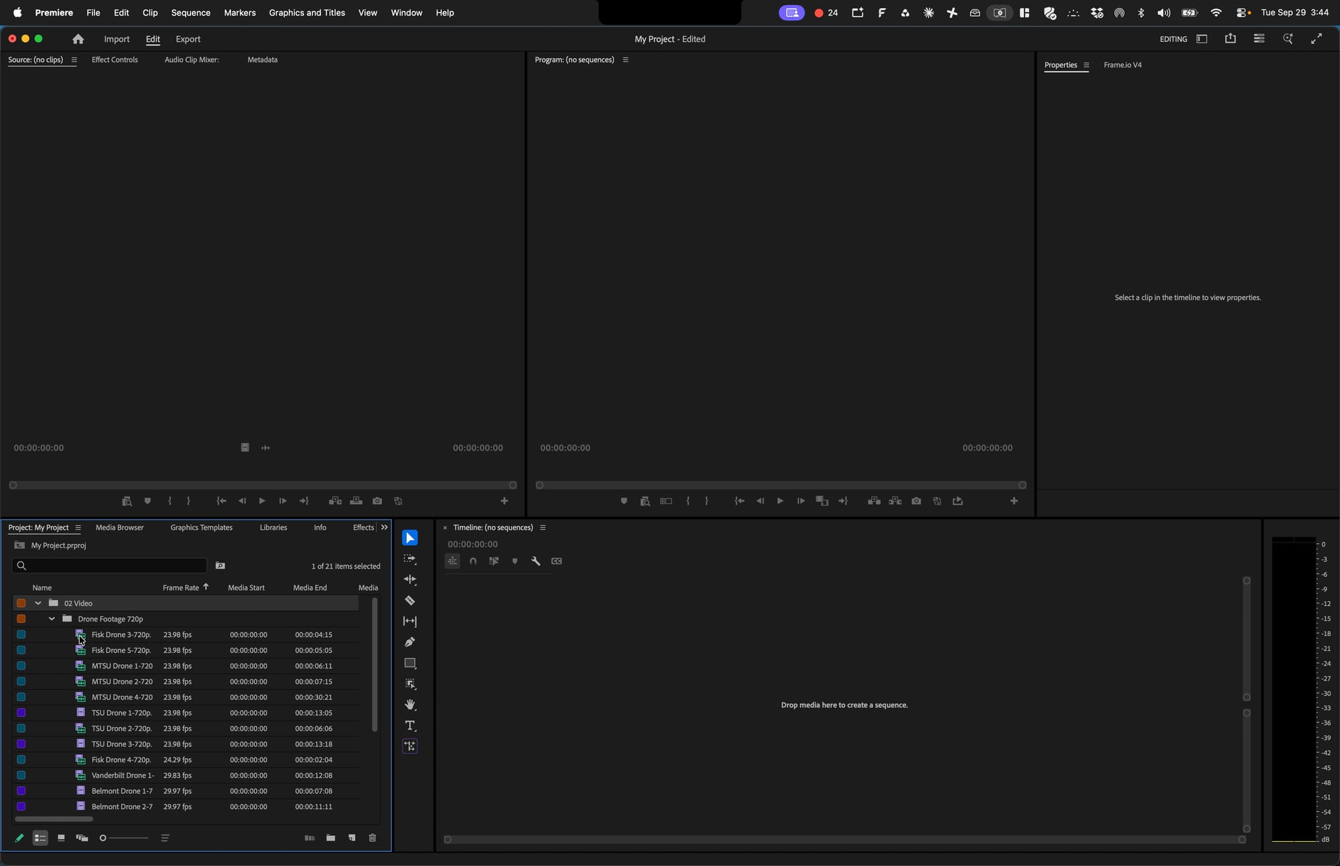The width and height of the screenshot is (1340, 866).
Task: Switch to Media Browser tab
Action: 119,528
